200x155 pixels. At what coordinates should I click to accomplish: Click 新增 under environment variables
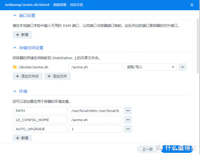[x=22, y=138]
